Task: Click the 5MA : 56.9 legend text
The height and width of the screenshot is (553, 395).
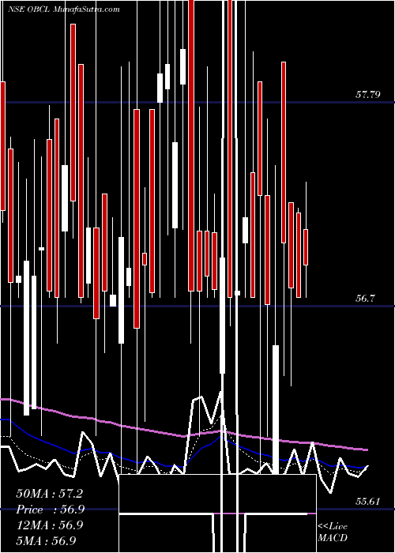Action: pyautogui.click(x=47, y=540)
